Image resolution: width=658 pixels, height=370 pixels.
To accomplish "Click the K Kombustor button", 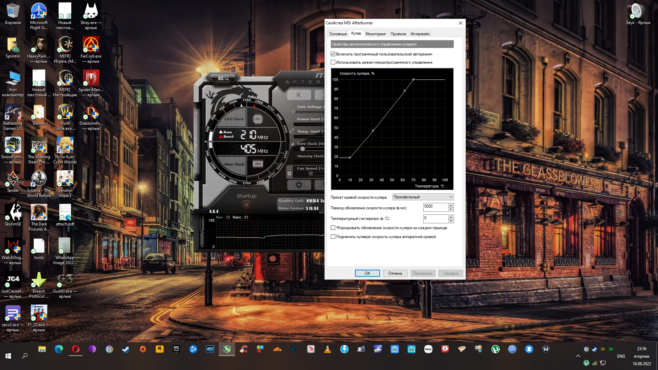I will click(x=299, y=95).
